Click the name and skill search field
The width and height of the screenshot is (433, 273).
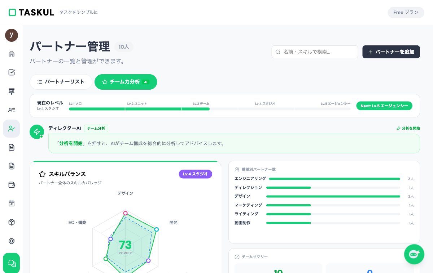315,52
